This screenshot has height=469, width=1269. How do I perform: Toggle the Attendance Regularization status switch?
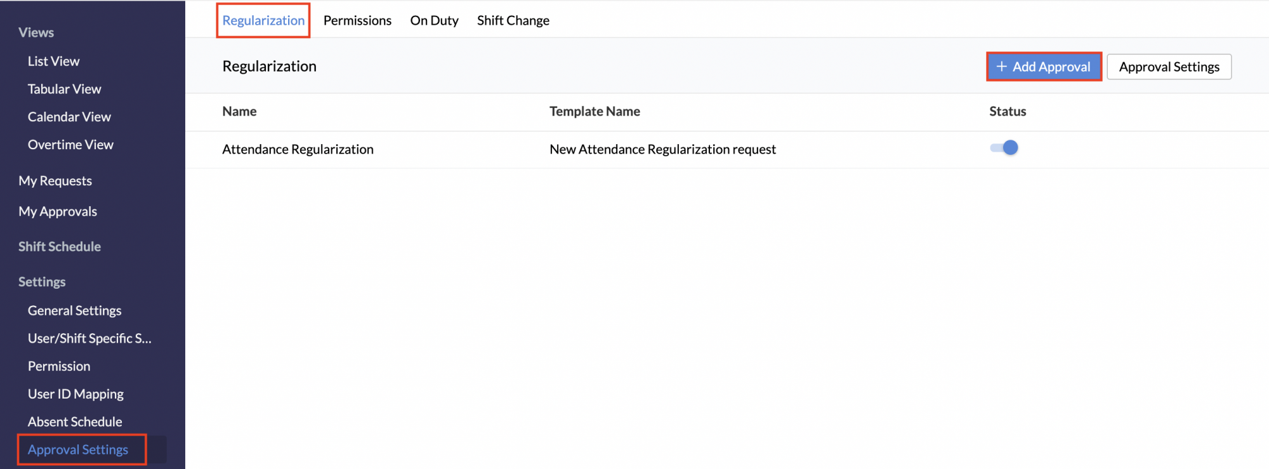click(1004, 148)
